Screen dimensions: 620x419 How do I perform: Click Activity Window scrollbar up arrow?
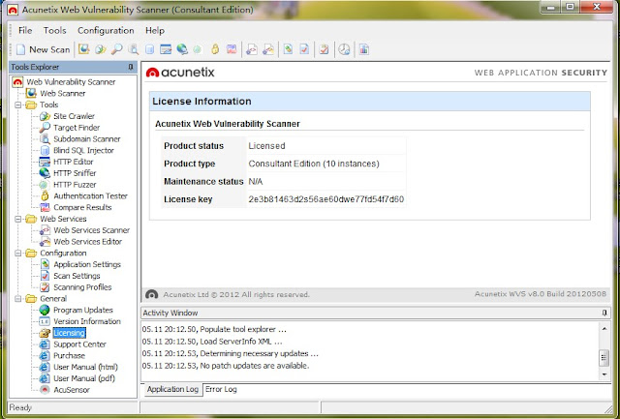604,329
